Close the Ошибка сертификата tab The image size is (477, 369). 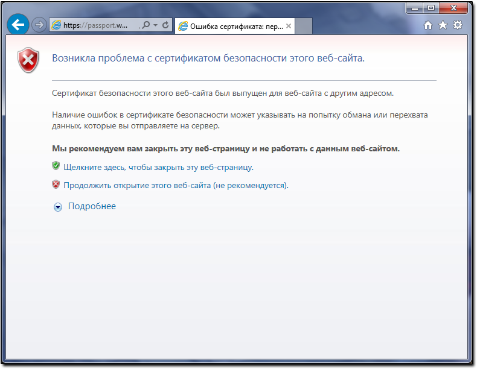coord(289,26)
